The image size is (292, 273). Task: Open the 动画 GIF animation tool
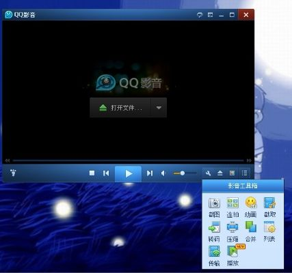251,207
